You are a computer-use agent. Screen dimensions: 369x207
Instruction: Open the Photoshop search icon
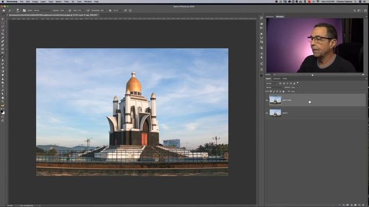(355, 10)
